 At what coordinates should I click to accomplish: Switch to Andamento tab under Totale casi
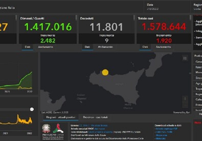[163, 47]
